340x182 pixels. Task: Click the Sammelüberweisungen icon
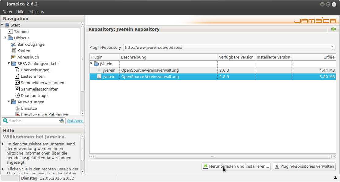coord(17,83)
